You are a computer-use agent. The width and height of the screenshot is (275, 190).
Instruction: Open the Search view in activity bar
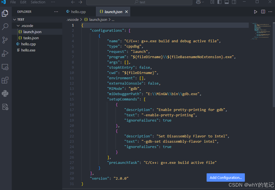5,27
